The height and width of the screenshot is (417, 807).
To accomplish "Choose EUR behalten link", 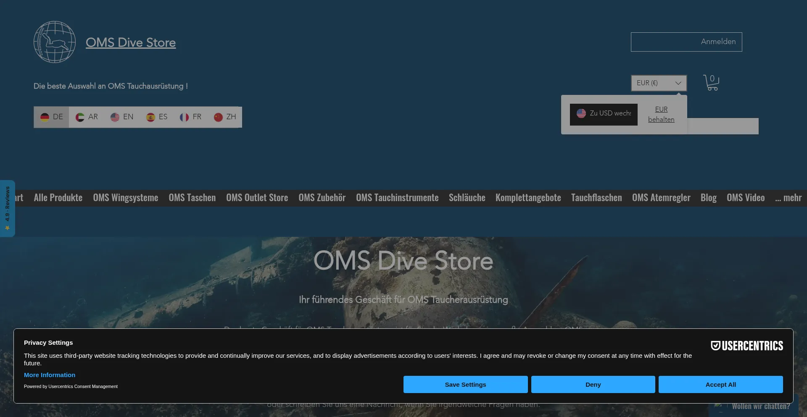I will [661, 114].
